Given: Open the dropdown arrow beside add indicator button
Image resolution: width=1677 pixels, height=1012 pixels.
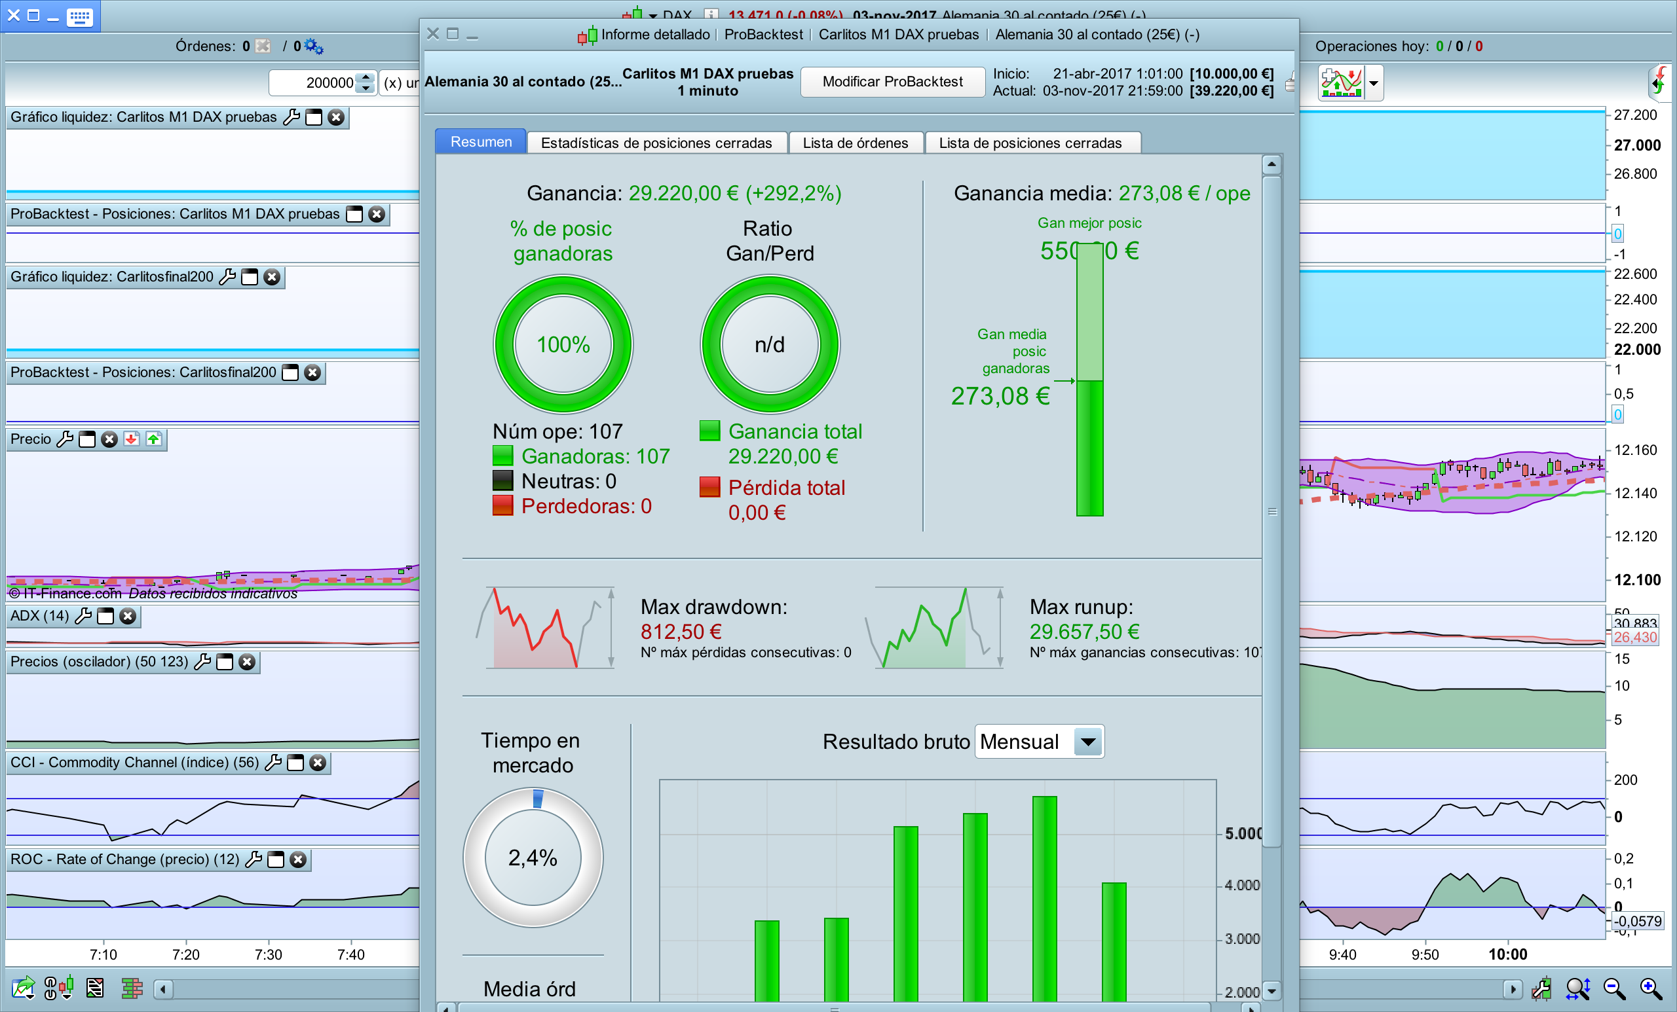Looking at the screenshot, I should click(1374, 83).
